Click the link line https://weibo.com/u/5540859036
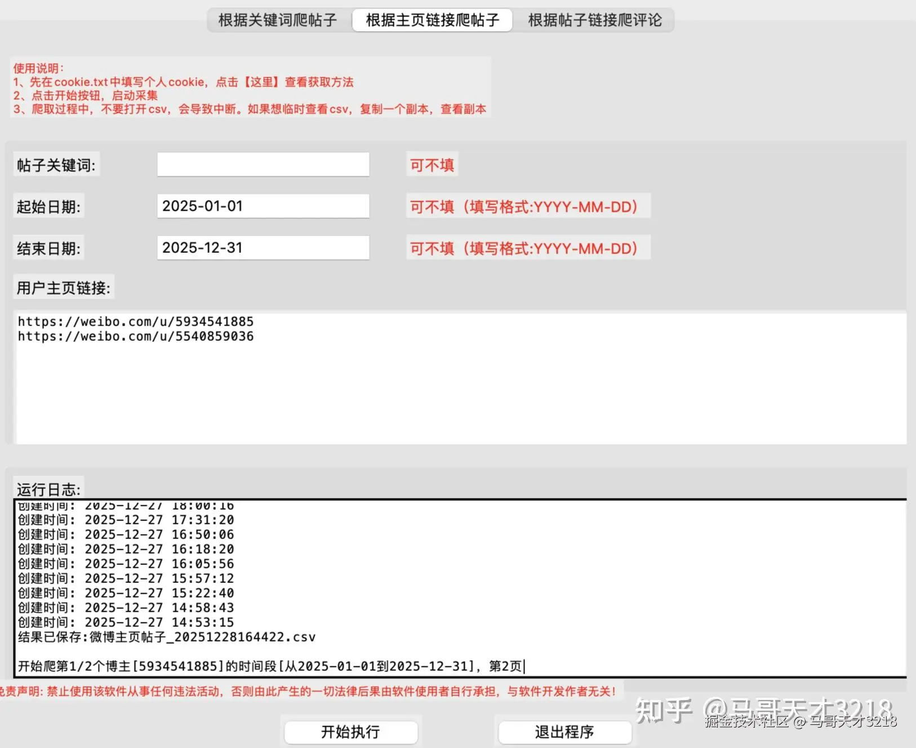The image size is (916, 748). [x=136, y=336]
